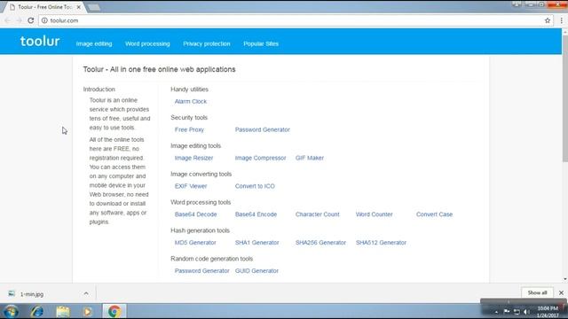The width and height of the screenshot is (568, 319).
Task: Open the GUID Generator tool
Action: pyautogui.click(x=256, y=271)
